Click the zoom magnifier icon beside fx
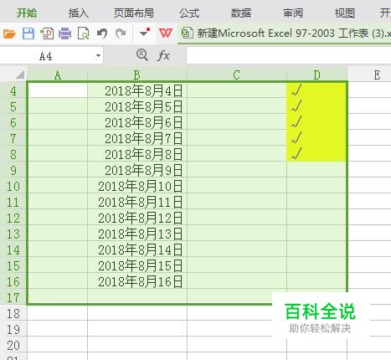 coord(142,54)
